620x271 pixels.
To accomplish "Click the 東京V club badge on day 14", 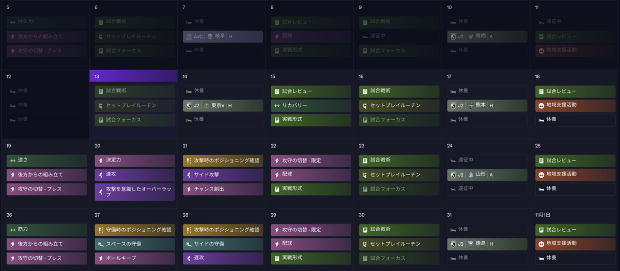I will [206, 105].
